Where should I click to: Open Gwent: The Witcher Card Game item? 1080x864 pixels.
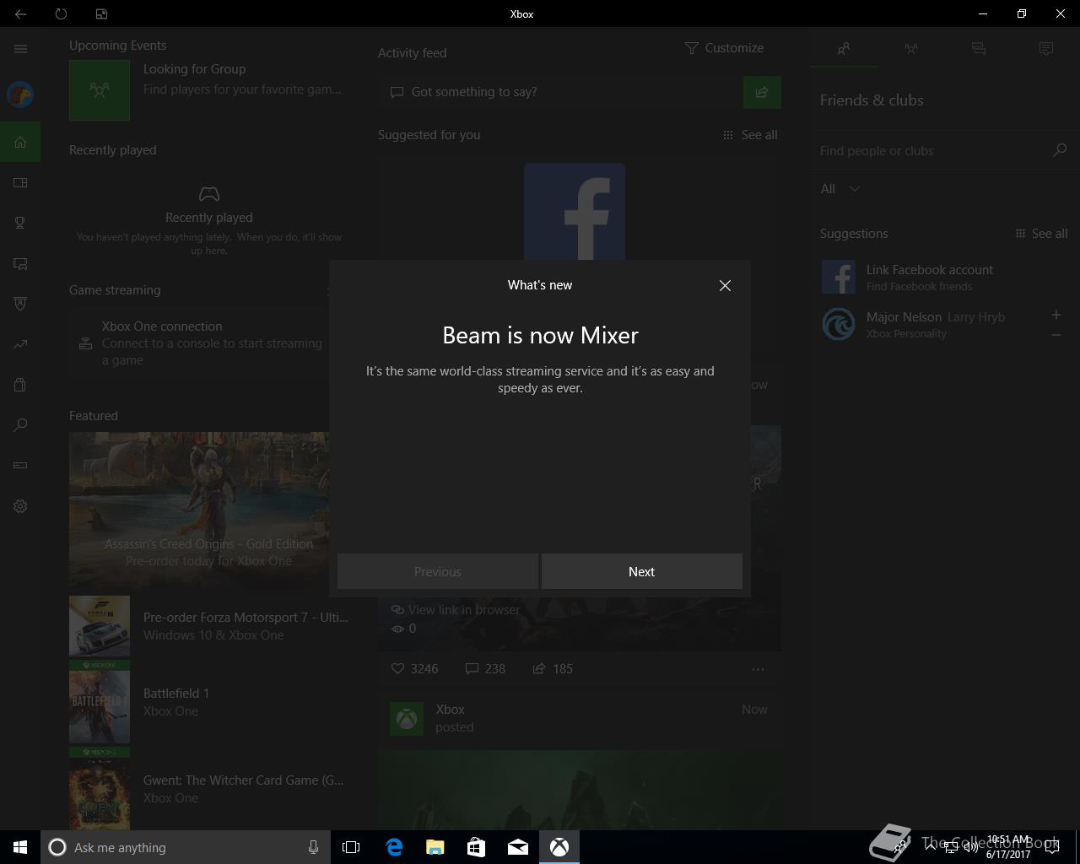point(209,789)
